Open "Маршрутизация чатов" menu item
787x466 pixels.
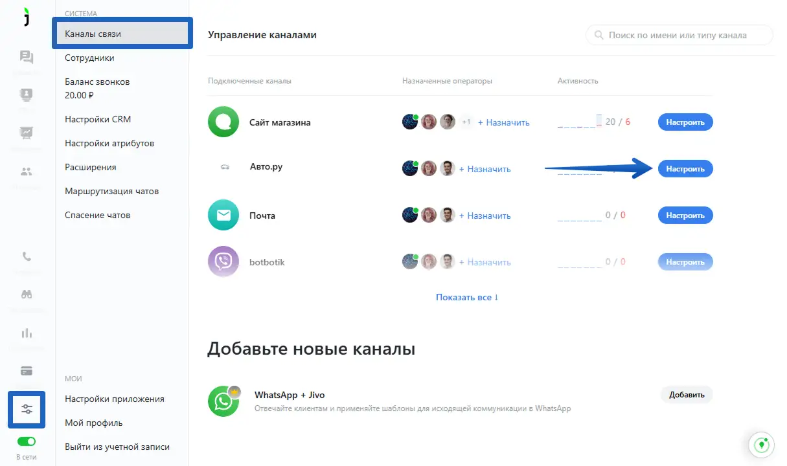111,191
